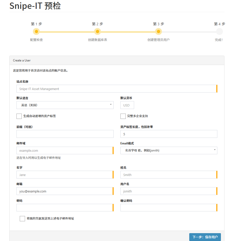Focus the 密码 password field
230x241 pixels.
(65, 208)
